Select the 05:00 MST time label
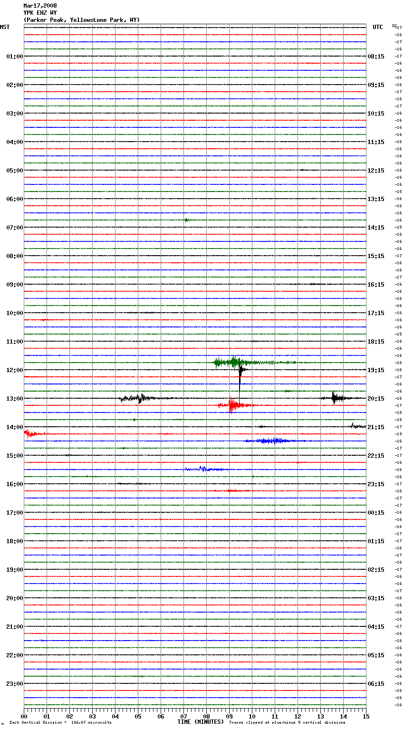This screenshot has height=729, width=404. coord(15,171)
